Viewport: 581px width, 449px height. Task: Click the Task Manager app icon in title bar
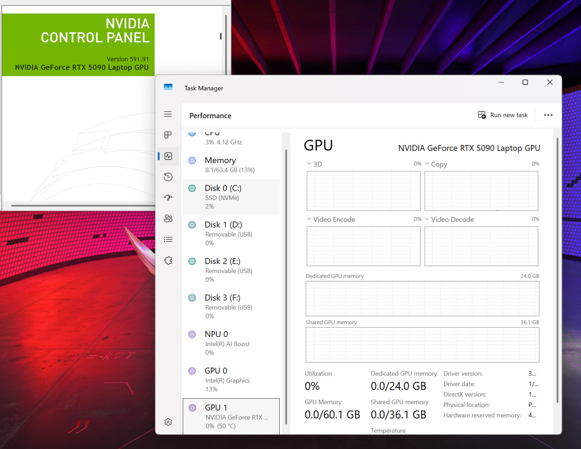pyautogui.click(x=168, y=87)
